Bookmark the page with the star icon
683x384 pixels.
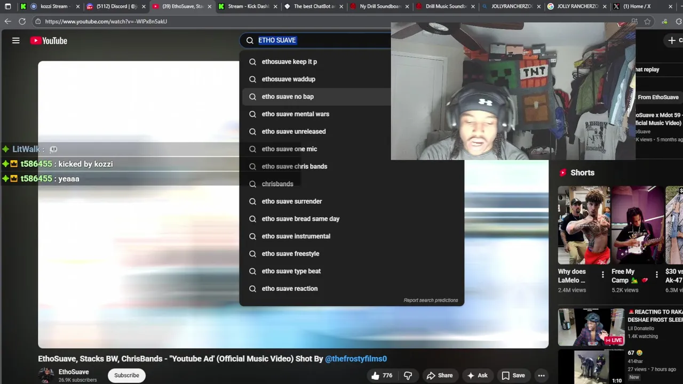click(647, 21)
